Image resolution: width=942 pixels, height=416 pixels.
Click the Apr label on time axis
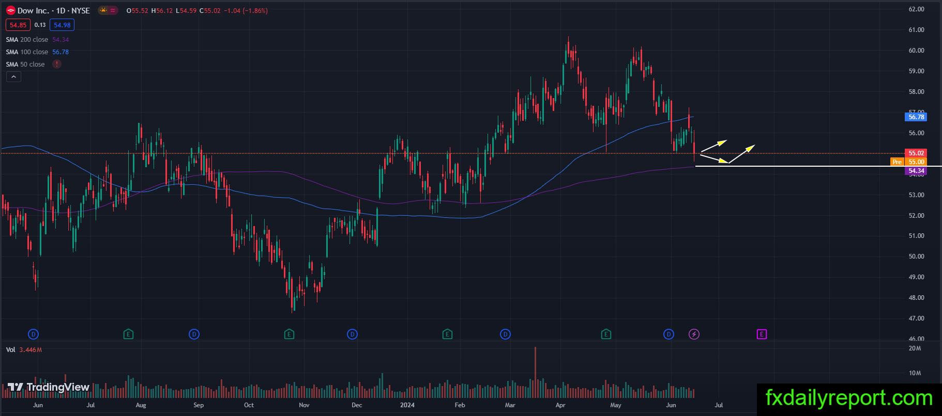560,405
